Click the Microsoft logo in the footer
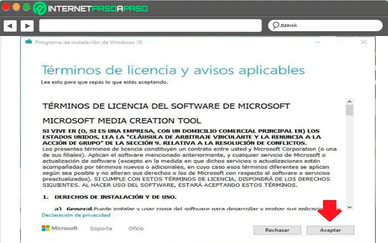 click(x=60, y=228)
